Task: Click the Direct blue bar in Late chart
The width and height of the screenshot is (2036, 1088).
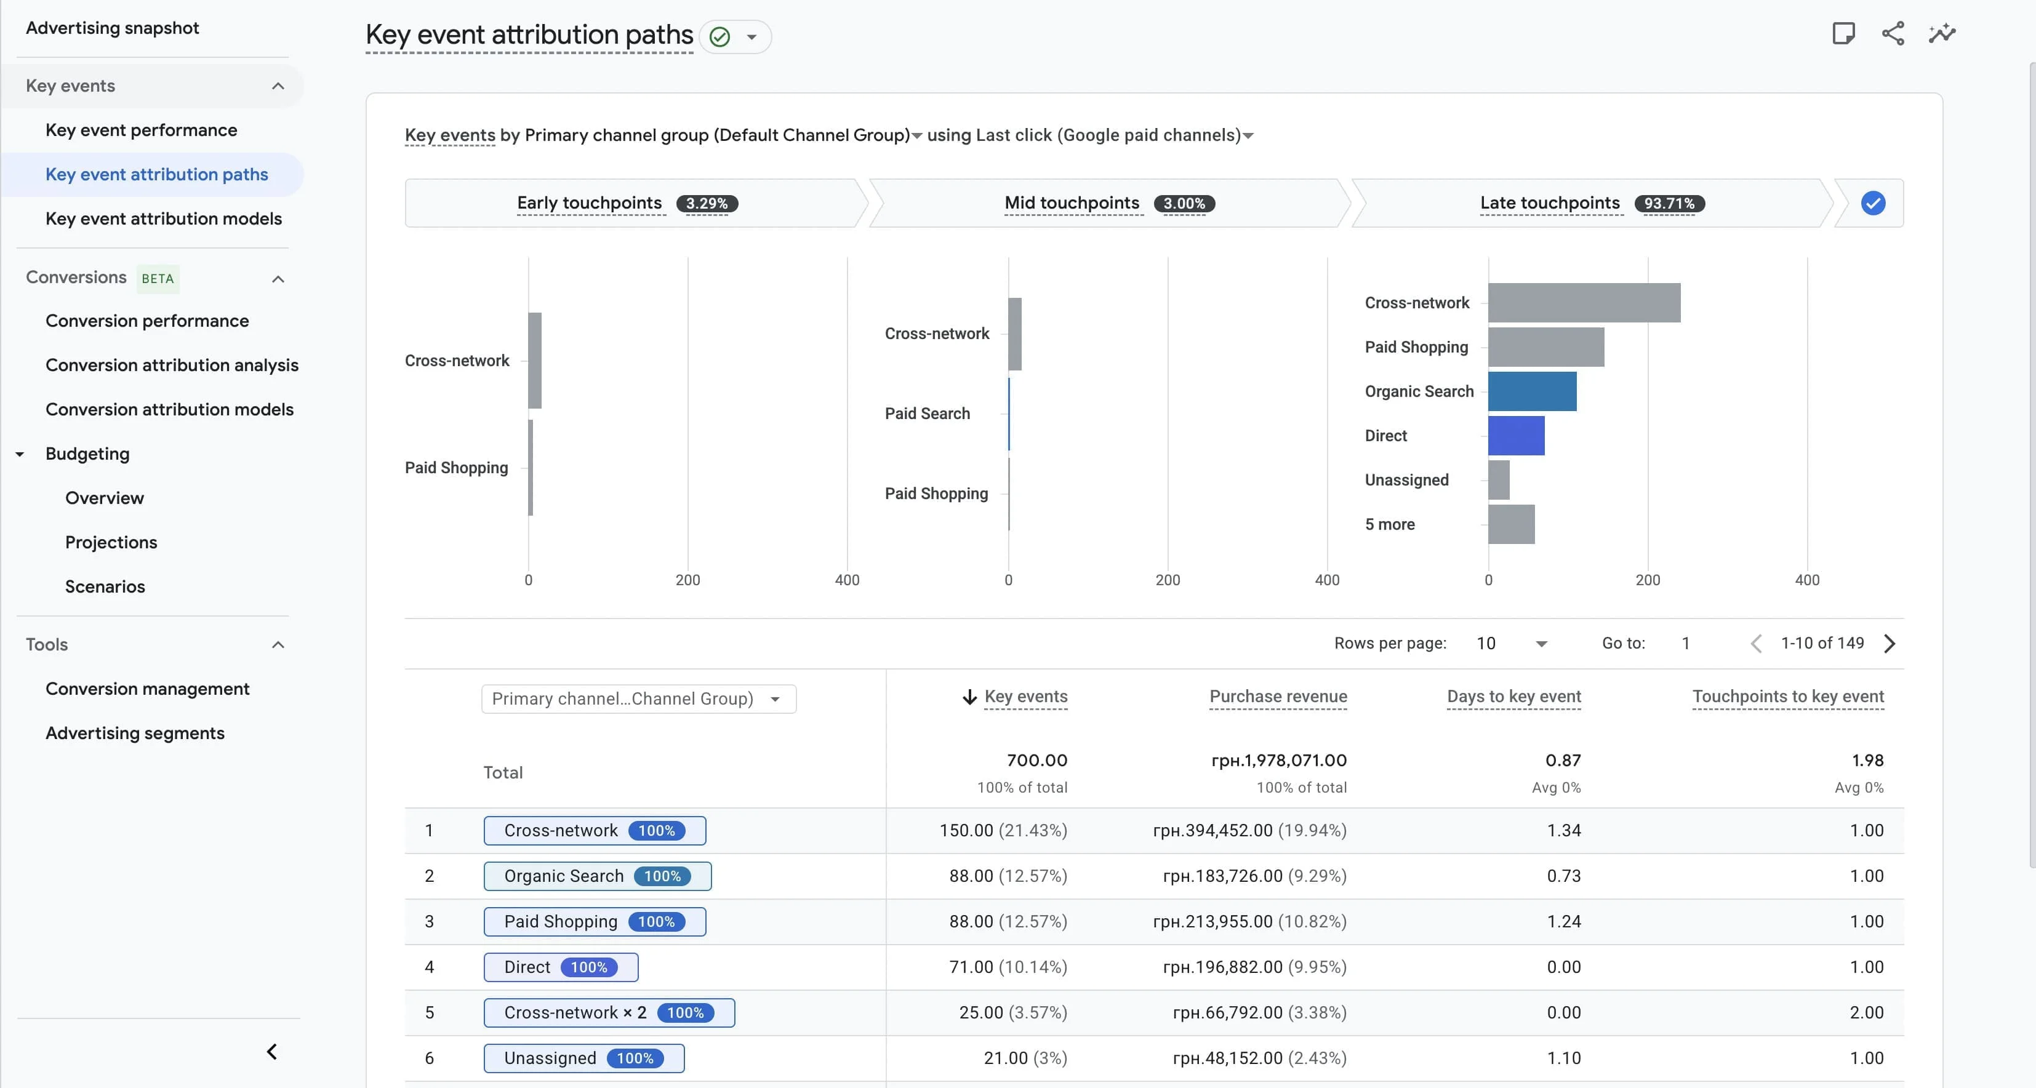Action: [1516, 435]
